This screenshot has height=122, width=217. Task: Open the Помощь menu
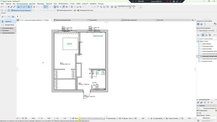pos(101,4)
